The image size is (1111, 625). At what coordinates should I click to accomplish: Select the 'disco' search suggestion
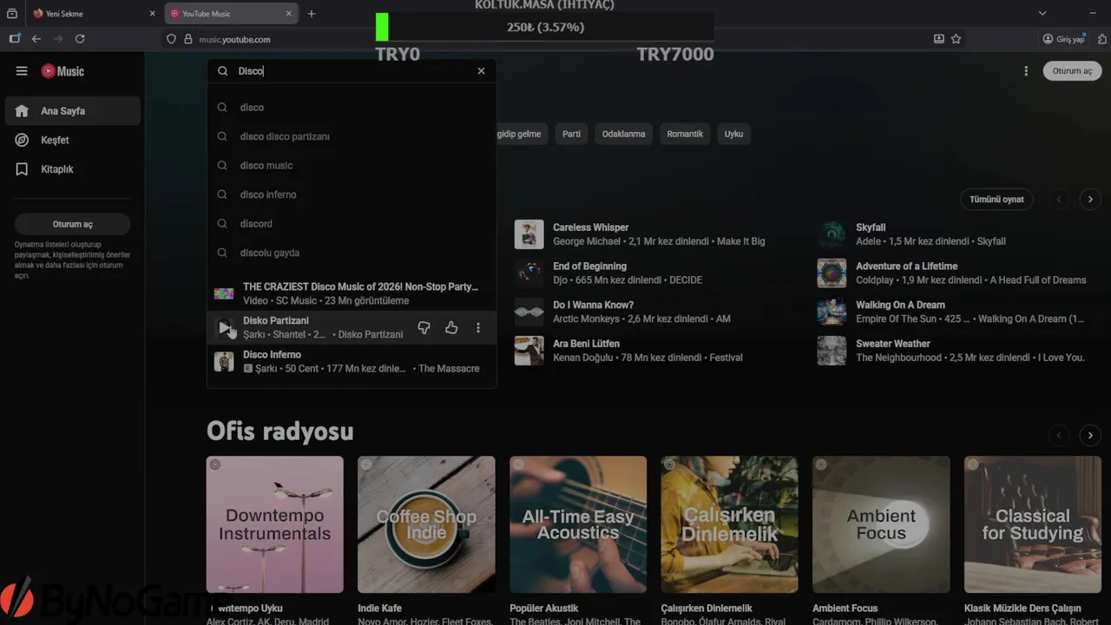(352, 108)
